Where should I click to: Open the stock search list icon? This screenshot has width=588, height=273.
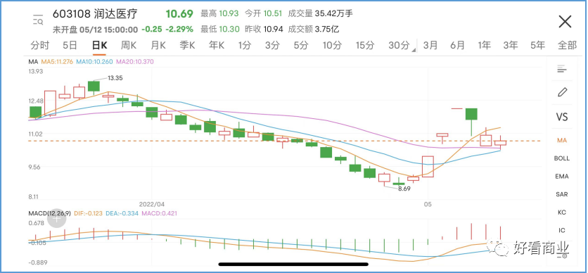pos(38,20)
